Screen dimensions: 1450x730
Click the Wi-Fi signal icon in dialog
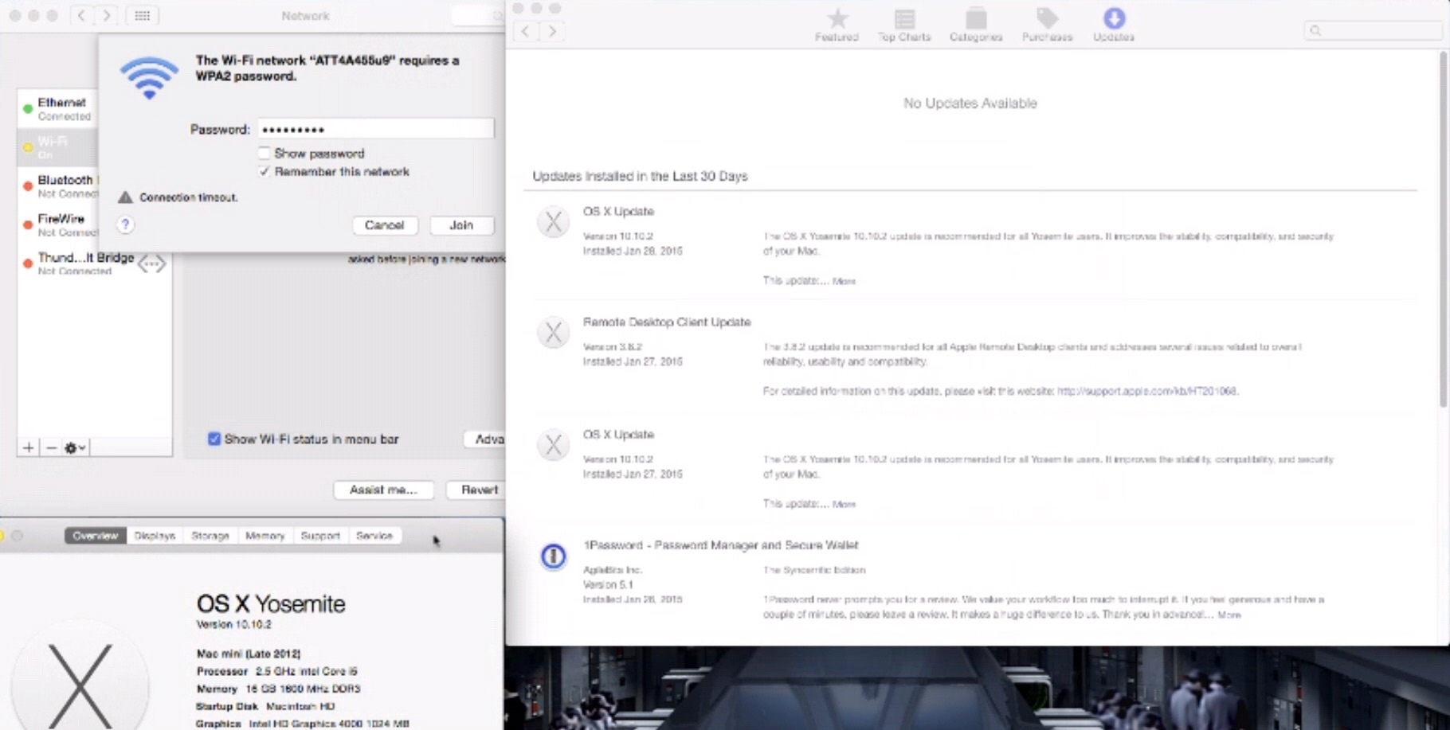[x=149, y=77]
